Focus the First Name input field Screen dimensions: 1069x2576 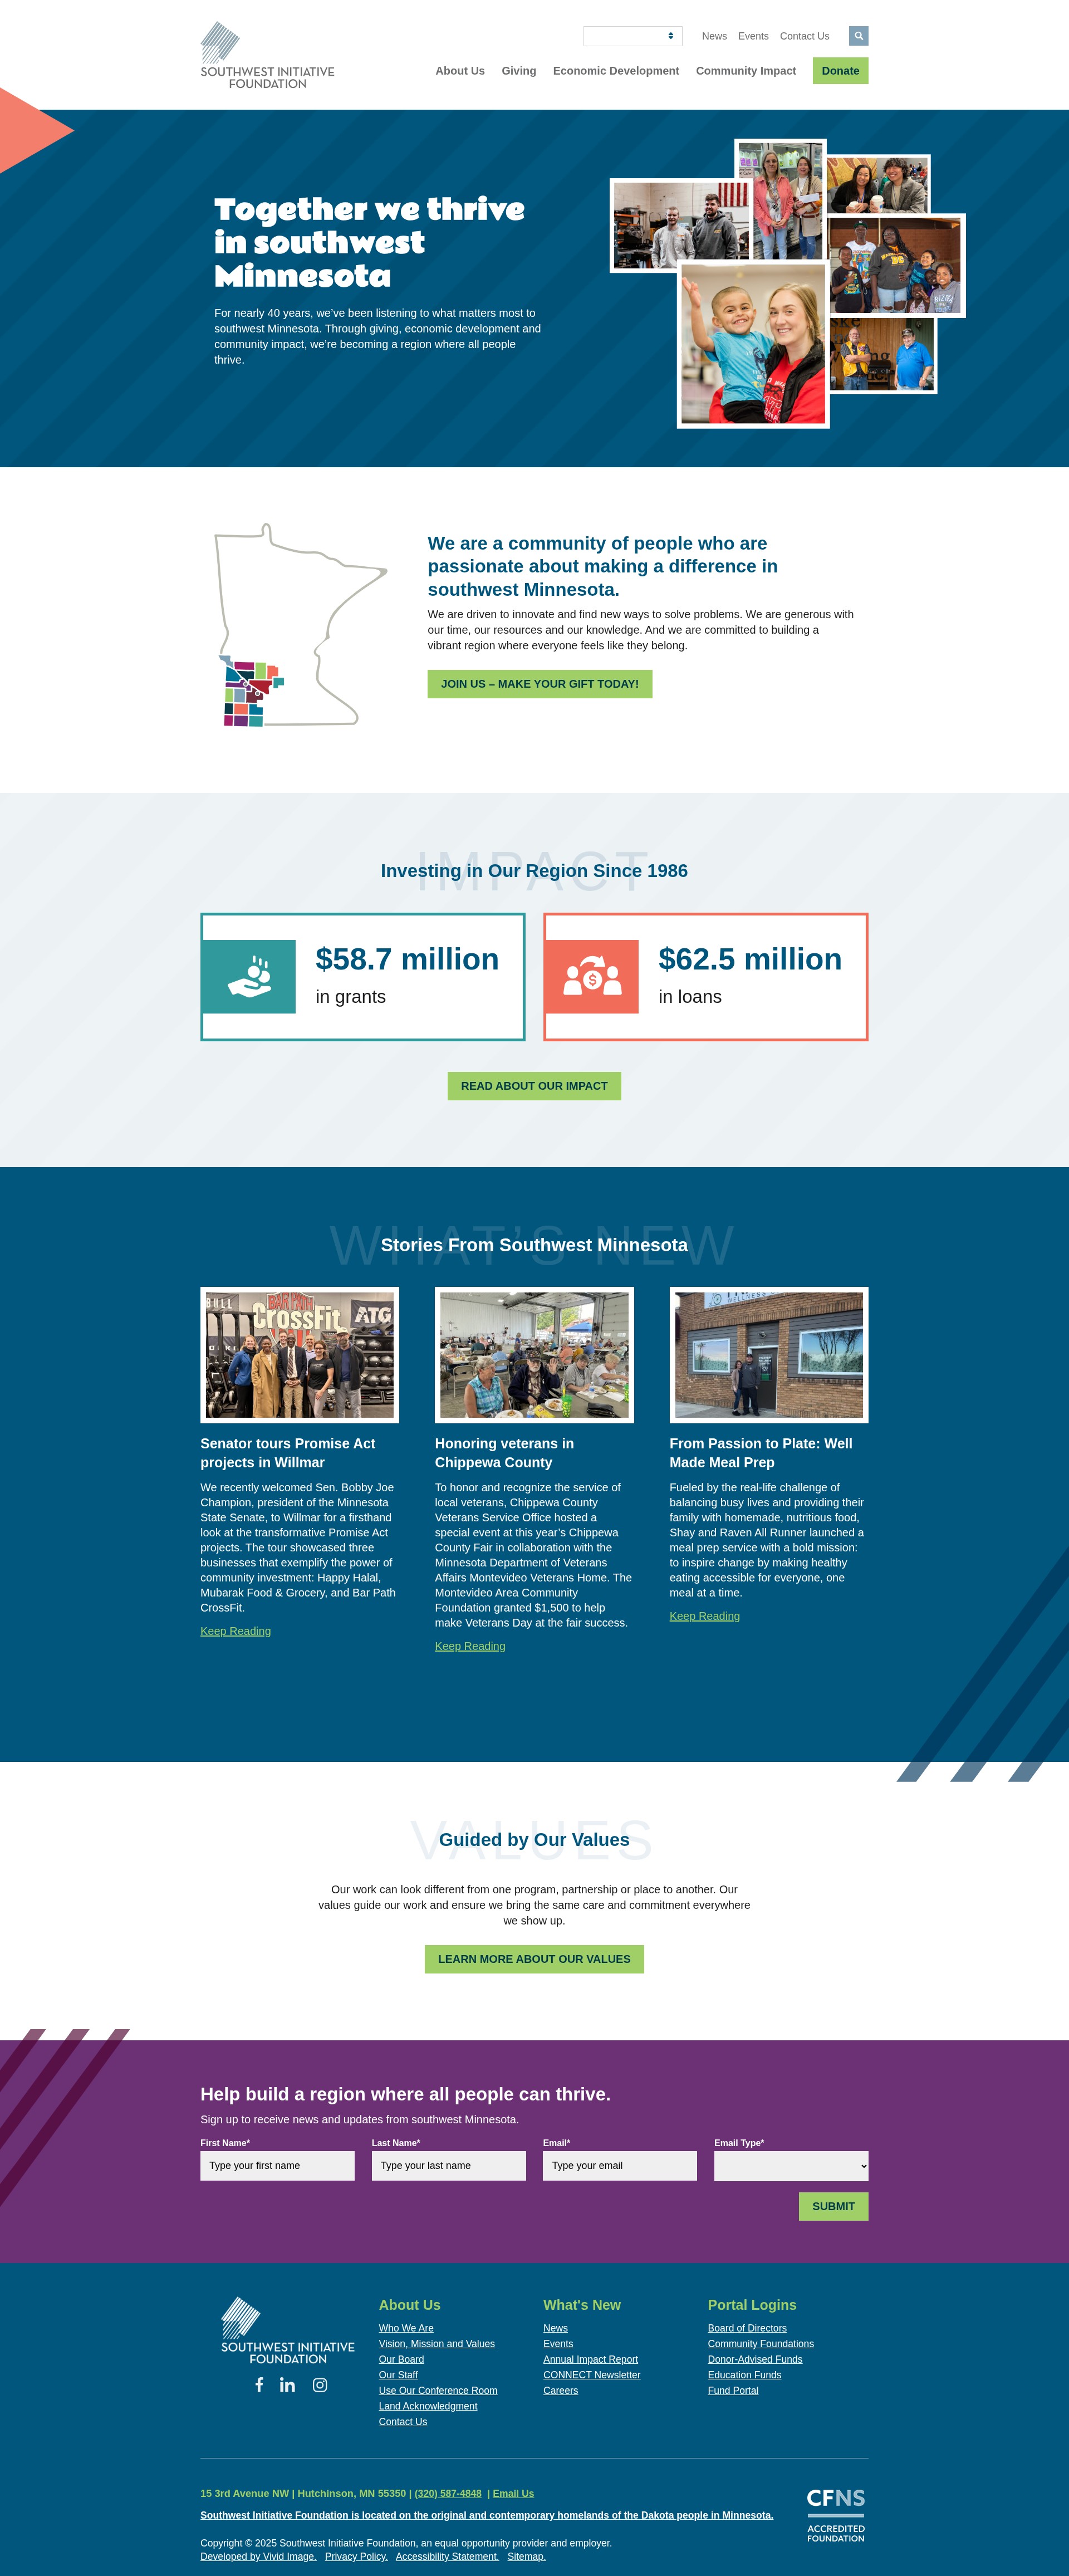(277, 2165)
